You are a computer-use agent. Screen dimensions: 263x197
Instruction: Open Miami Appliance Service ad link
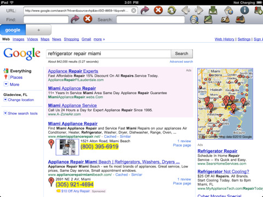(72, 106)
